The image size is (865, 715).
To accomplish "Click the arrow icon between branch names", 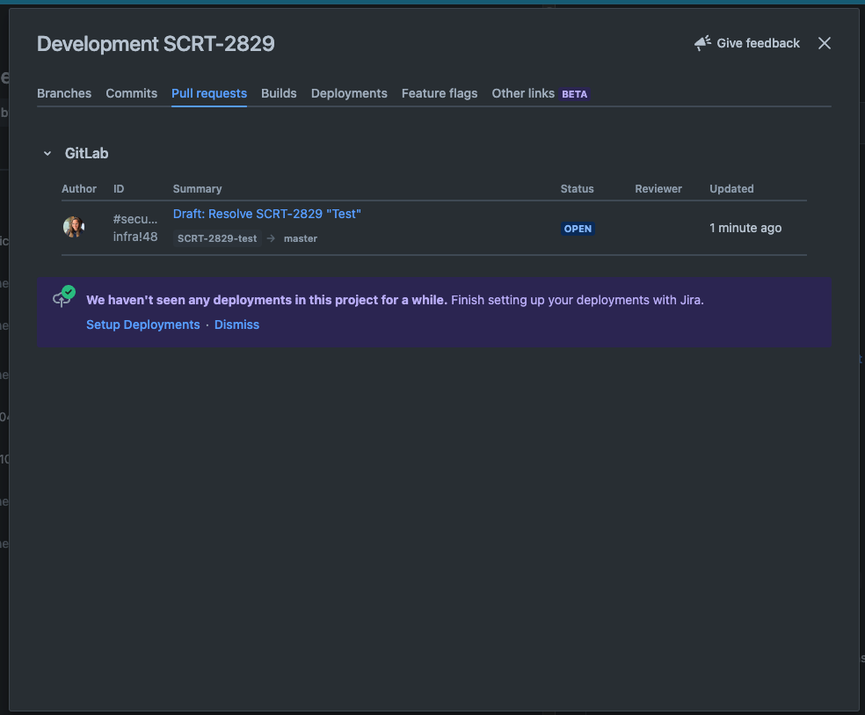I will point(271,238).
